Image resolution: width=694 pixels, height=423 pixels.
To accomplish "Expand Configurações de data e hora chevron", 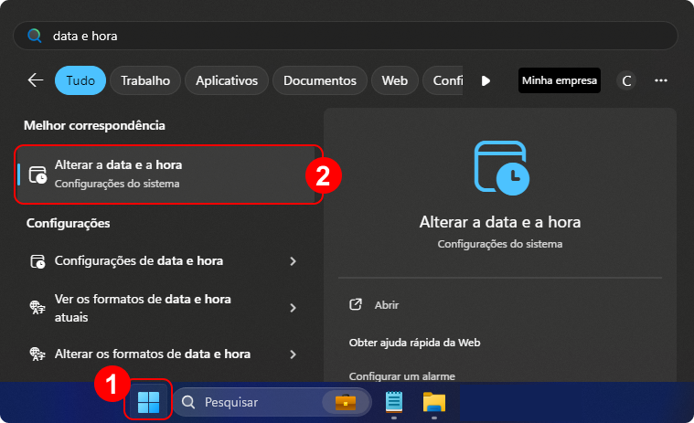I will coord(293,261).
